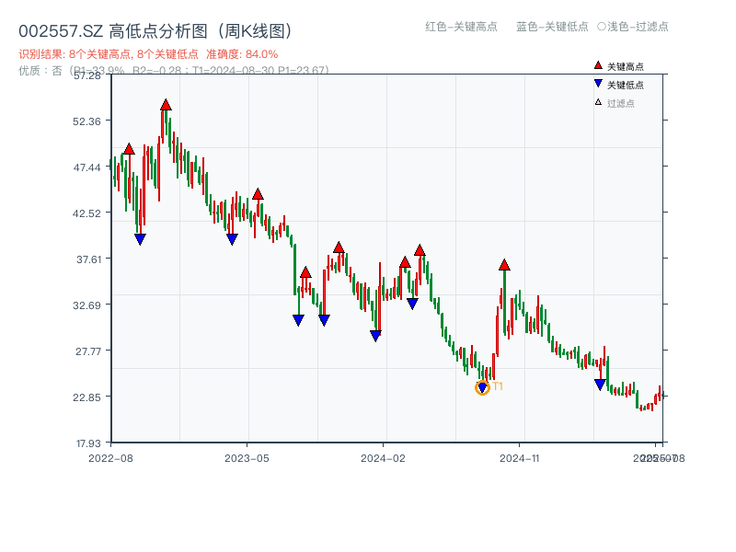
Task: Select the blue down-triangle below the 2023-05 label
Action: click(x=231, y=239)
